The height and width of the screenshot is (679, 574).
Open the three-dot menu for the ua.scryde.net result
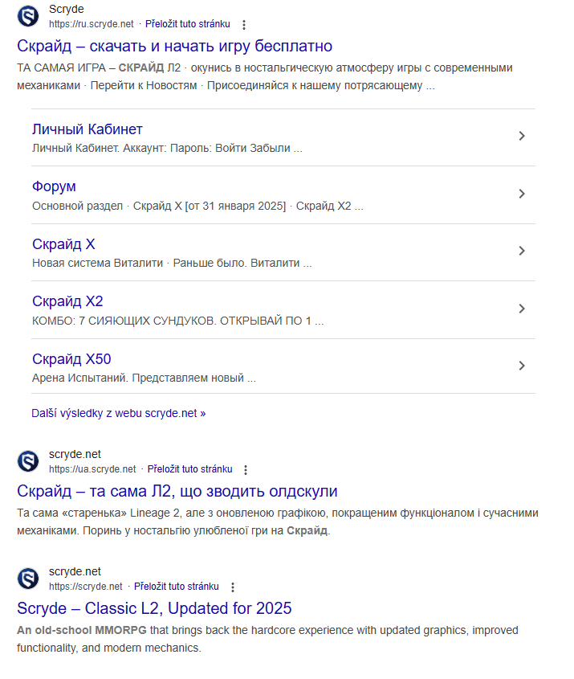246,469
